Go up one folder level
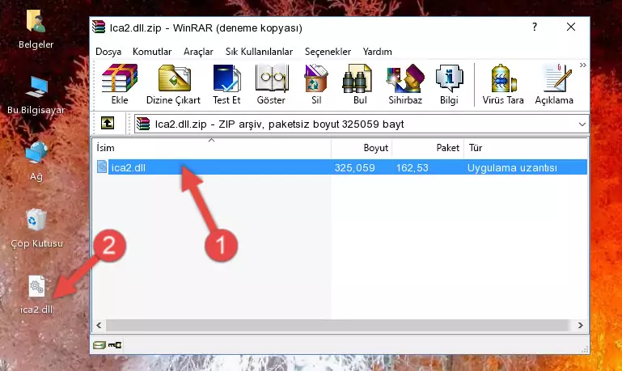The height and width of the screenshot is (371, 622). 108,124
